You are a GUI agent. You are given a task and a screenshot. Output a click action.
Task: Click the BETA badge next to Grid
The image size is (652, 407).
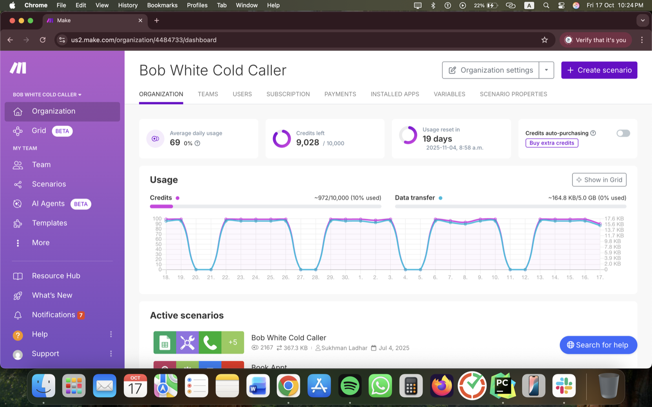click(x=62, y=131)
